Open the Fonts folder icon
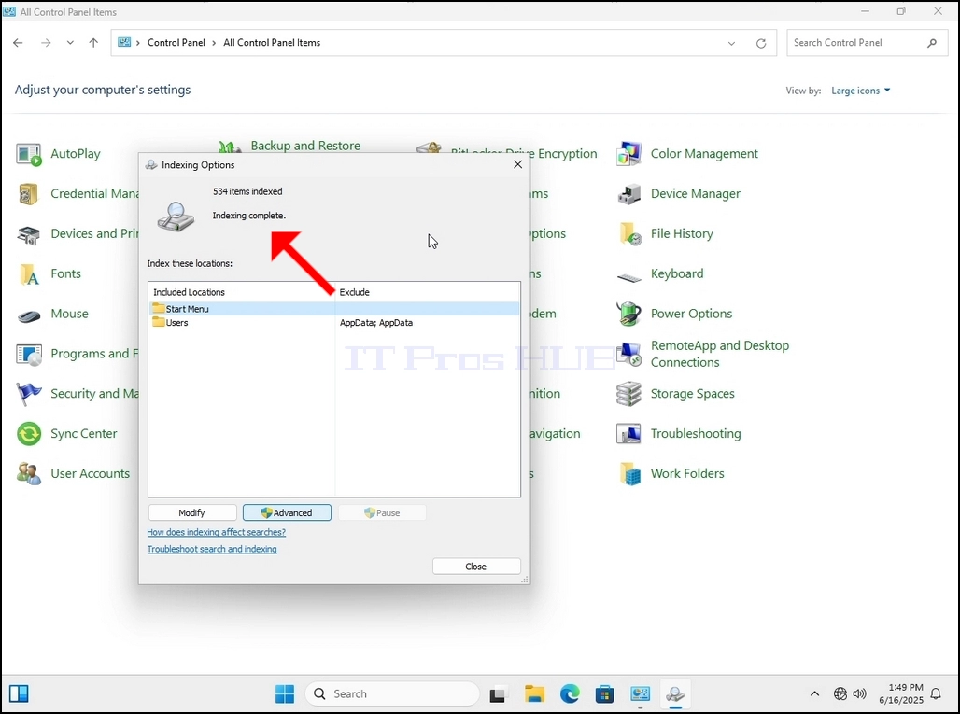The height and width of the screenshot is (714, 960). [28, 274]
